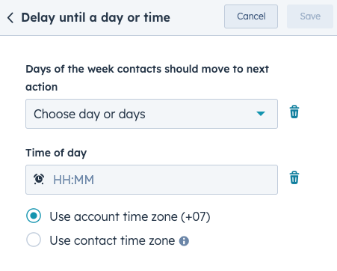The image size is (337, 271).
Task: Focus the HH:MM time input field
Action: point(152,180)
